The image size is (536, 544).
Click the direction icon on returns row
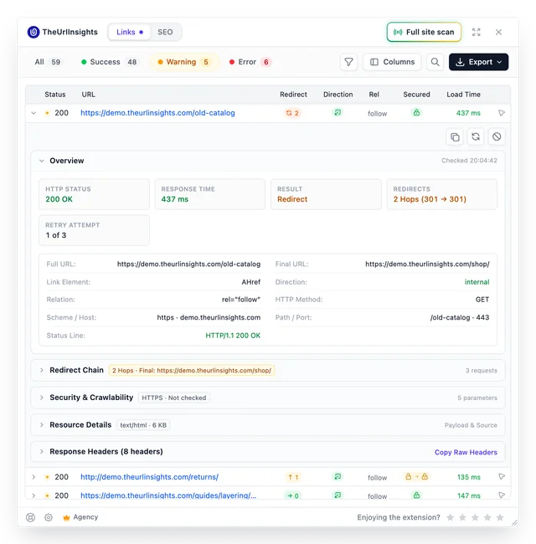pyautogui.click(x=338, y=476)
